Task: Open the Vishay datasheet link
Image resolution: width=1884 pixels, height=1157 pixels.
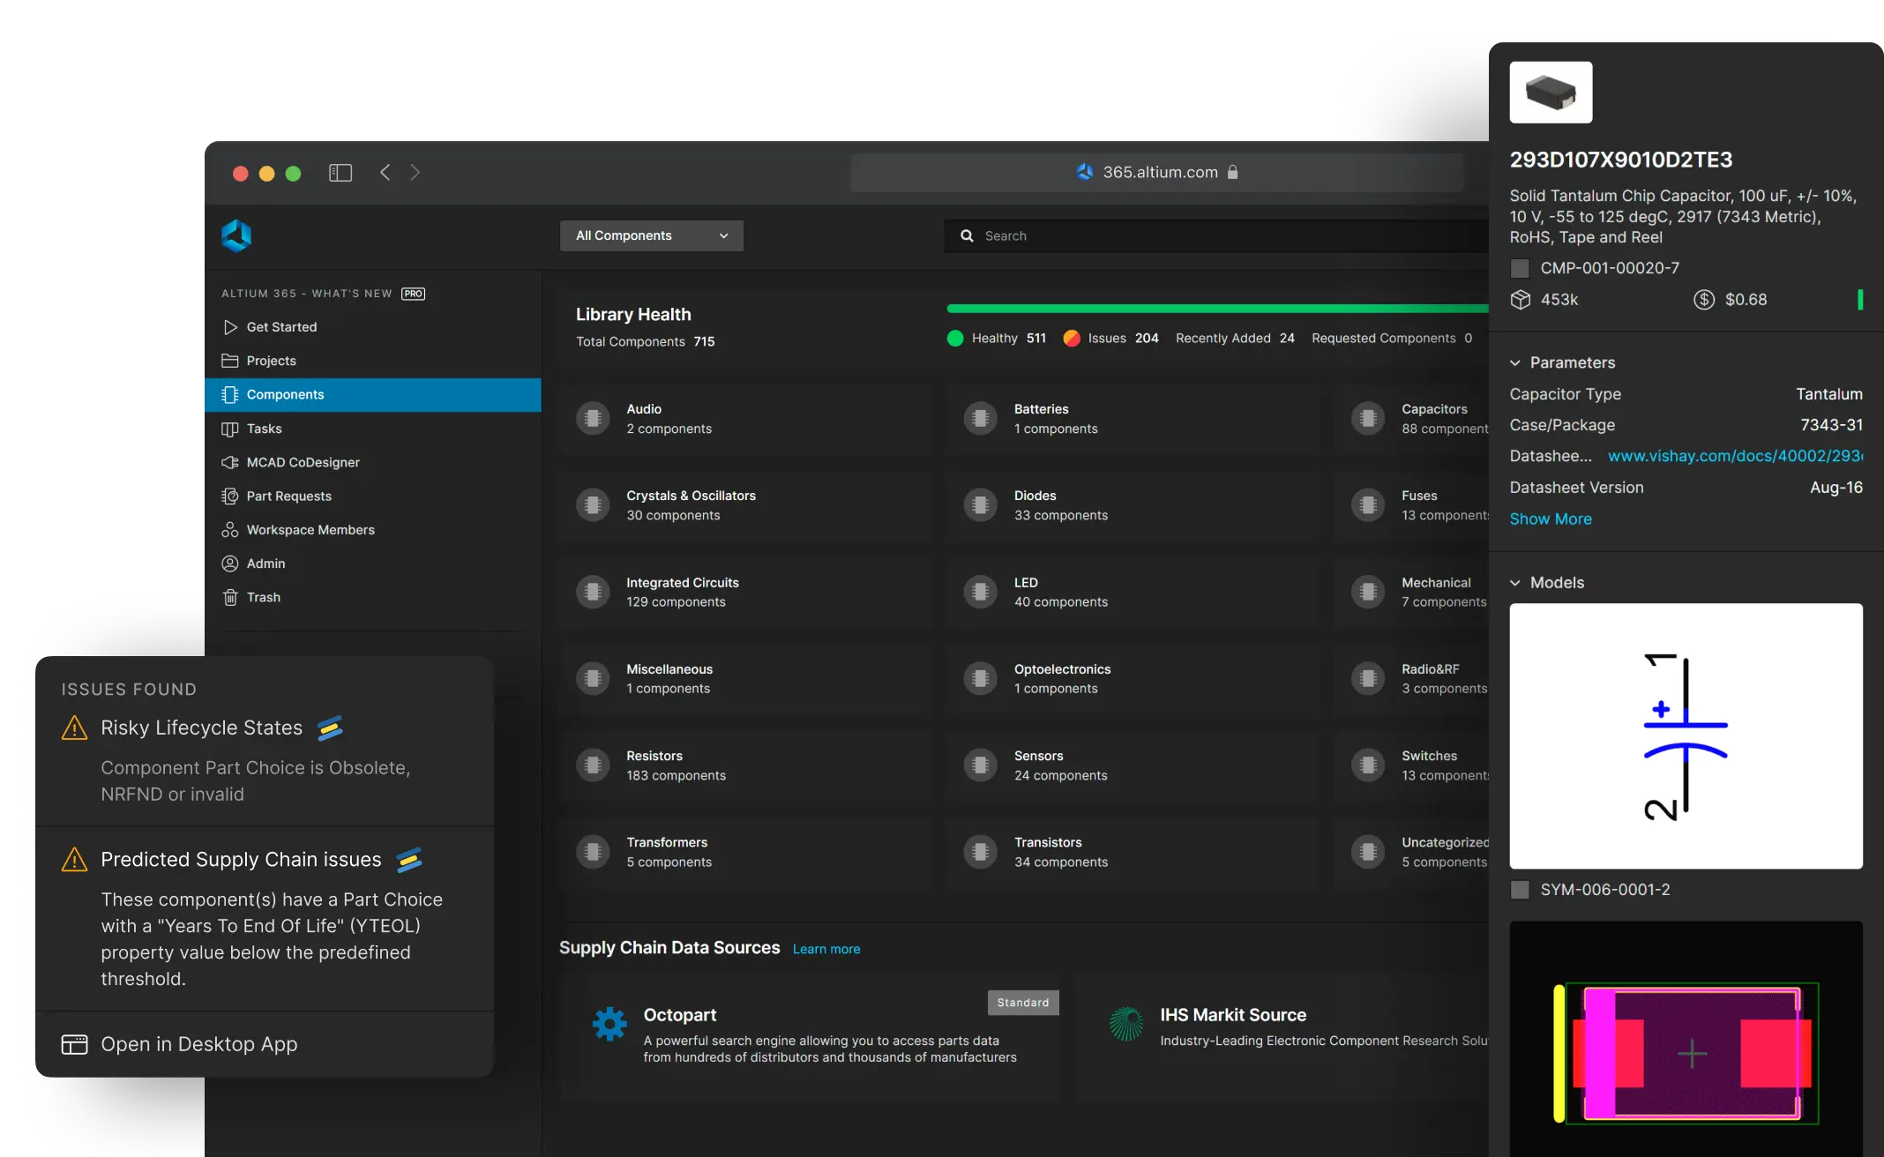Action: point(1735,456)
